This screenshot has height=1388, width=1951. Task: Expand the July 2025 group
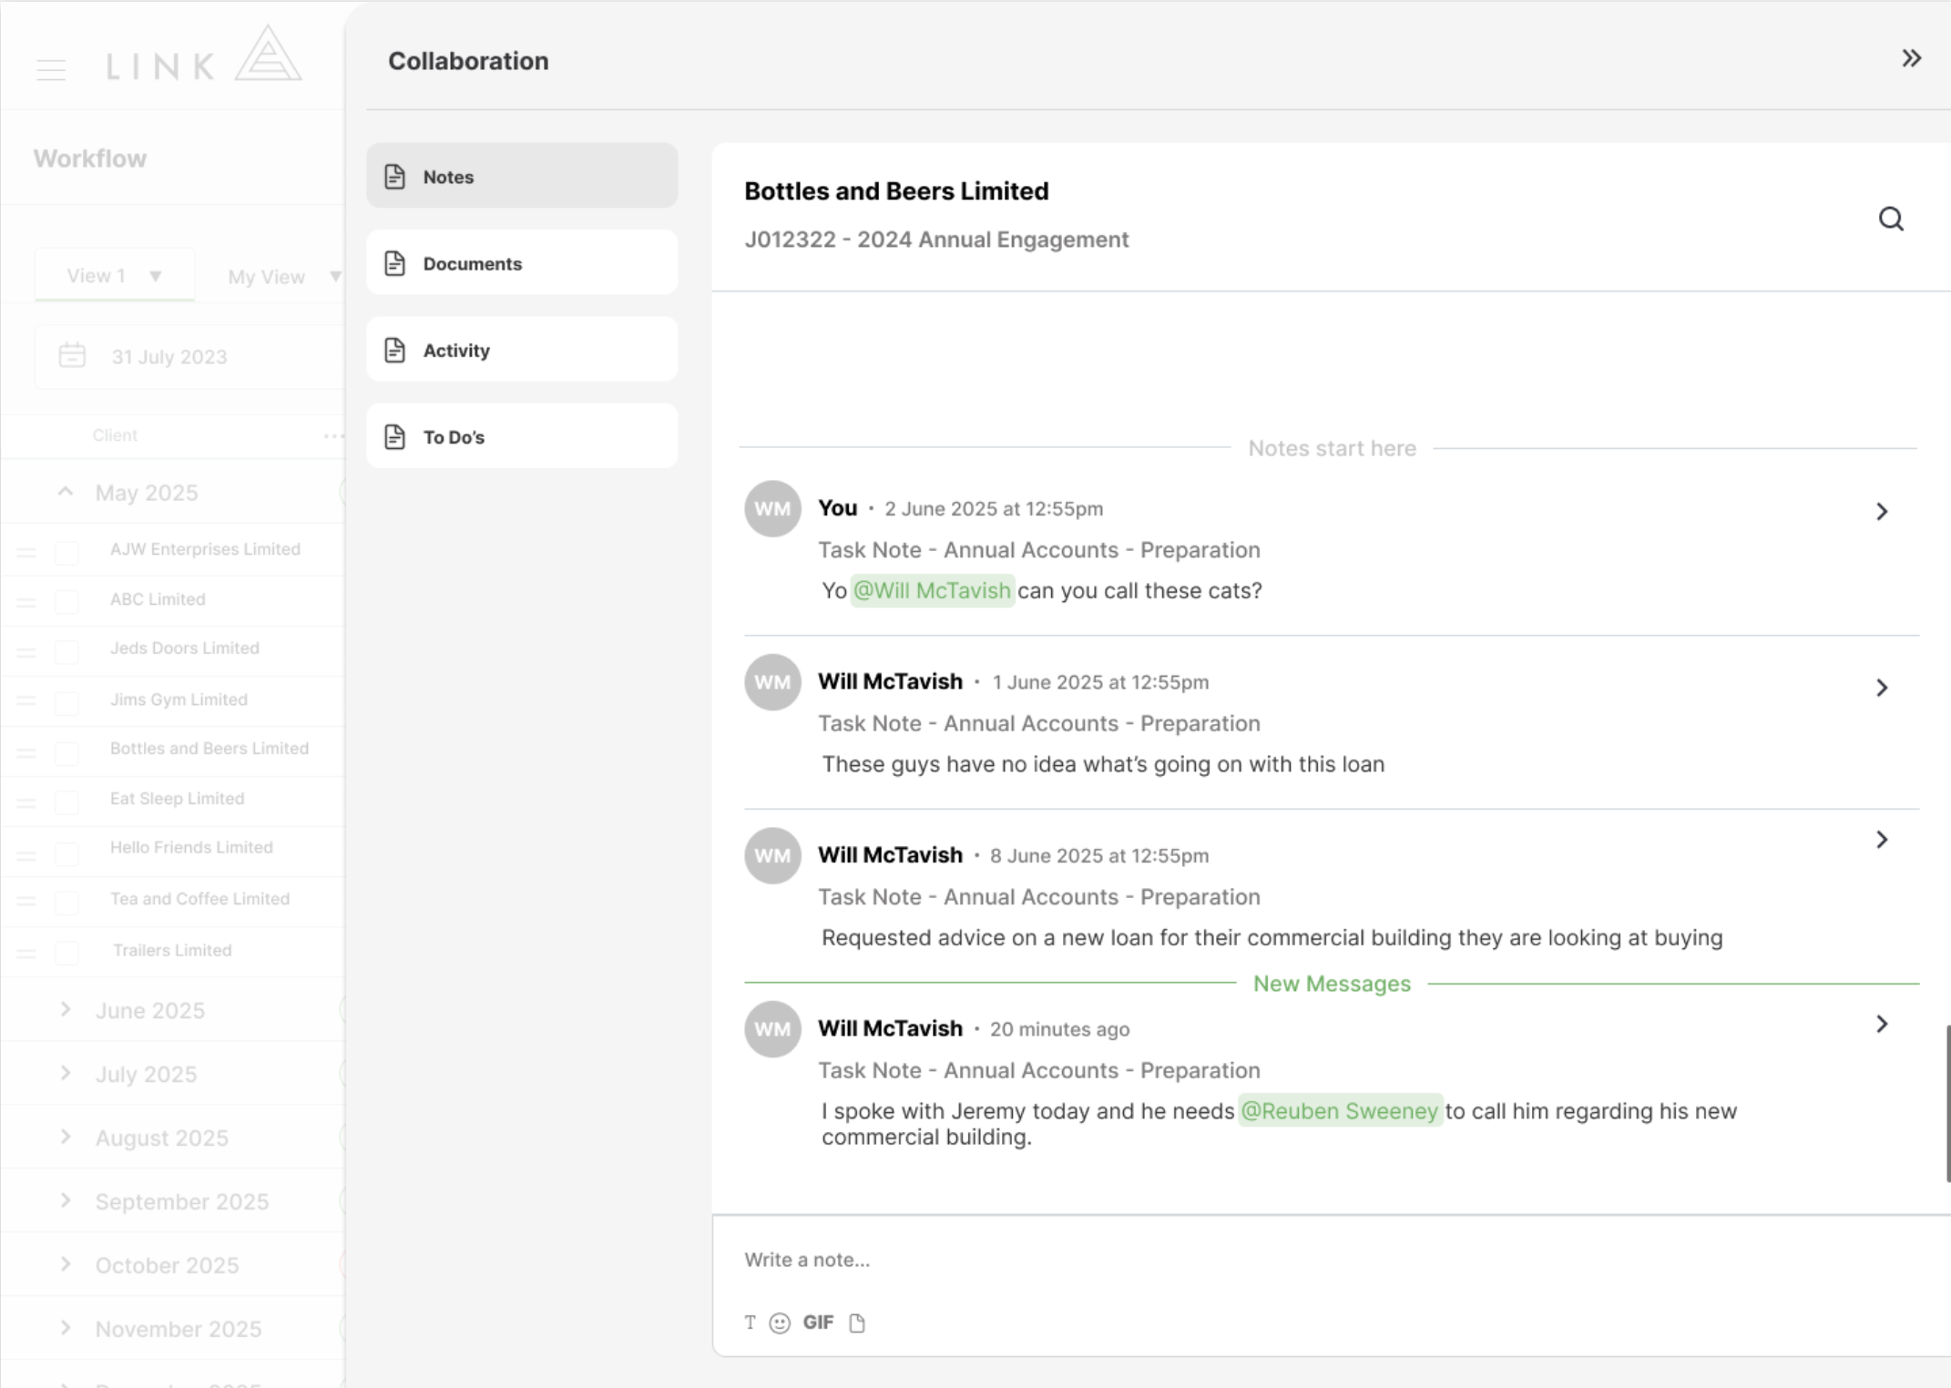(66, 1073)
